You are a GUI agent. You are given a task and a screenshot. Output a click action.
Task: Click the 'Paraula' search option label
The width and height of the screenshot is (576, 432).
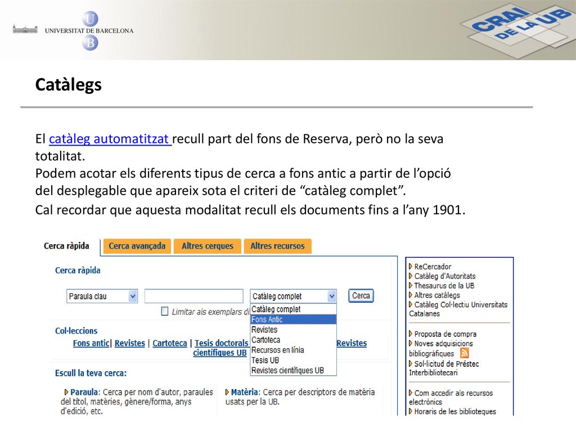(x=84, y=392)
